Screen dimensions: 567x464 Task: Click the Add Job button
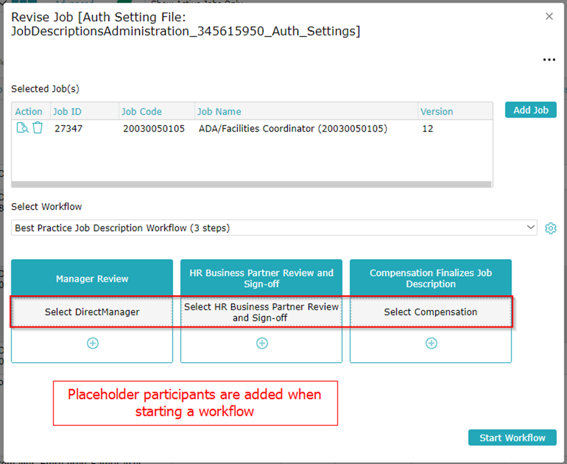(530, 110)
